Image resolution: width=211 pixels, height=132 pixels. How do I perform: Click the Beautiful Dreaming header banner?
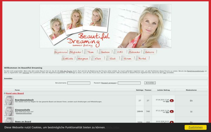105,26
